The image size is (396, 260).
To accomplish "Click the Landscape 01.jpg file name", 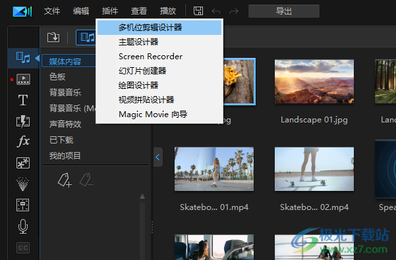I will 314,120.
